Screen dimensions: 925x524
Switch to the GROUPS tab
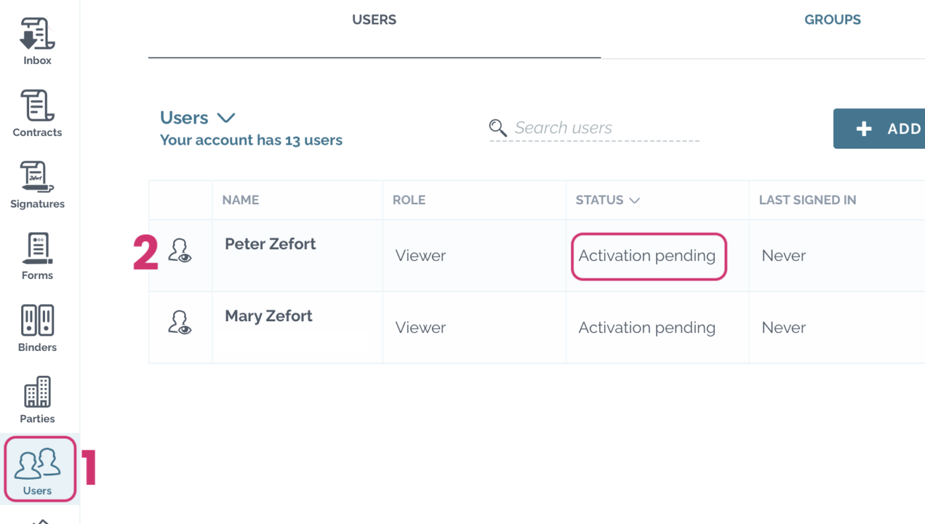(x=832, y=19)
